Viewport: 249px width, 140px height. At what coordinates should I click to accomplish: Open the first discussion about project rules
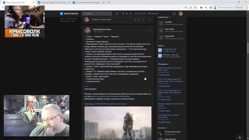click(170, 69)
